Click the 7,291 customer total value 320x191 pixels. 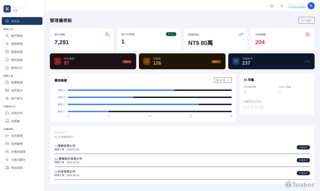click(x=62, y=42)
